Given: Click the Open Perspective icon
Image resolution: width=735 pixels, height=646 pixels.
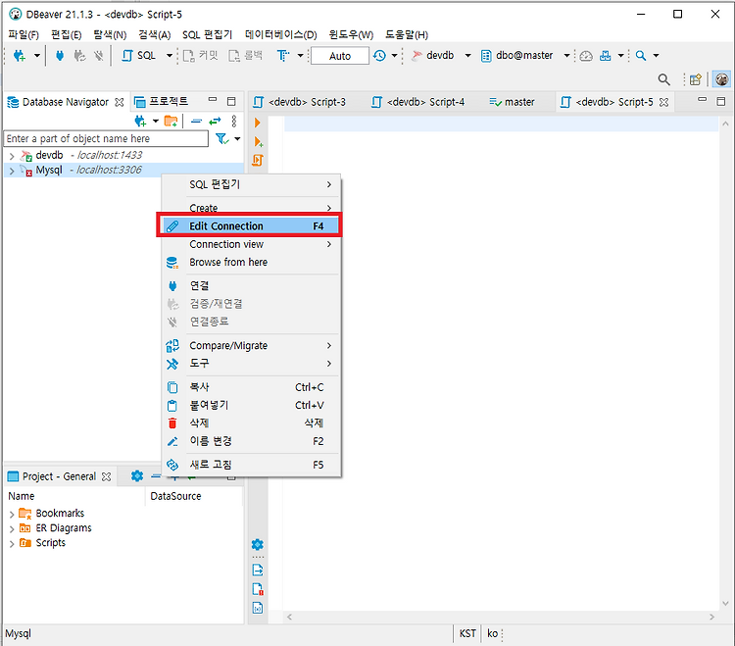Looking at the screenshot, I should pyautogui.click(x=696, y=79).
